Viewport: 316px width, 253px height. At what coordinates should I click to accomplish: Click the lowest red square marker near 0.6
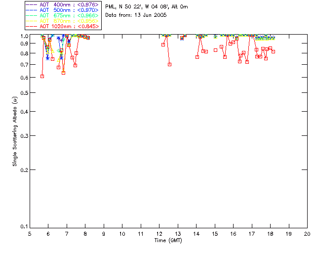coord(42,76)
